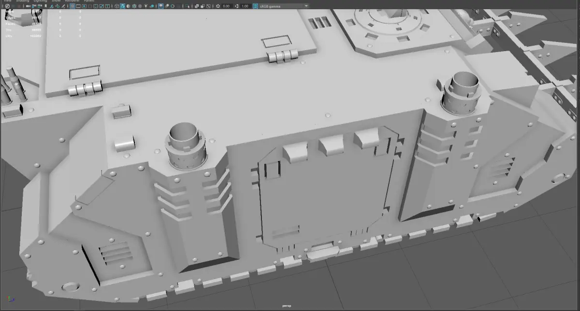Image resolution: width=580 pixels, height=311 pixels.
Task: Toggle the View Transform color management icon
Action: click(255, 6)
